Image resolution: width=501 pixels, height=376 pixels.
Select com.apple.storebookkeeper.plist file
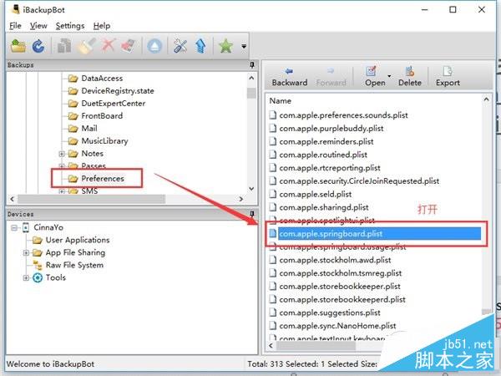[340, 286]
